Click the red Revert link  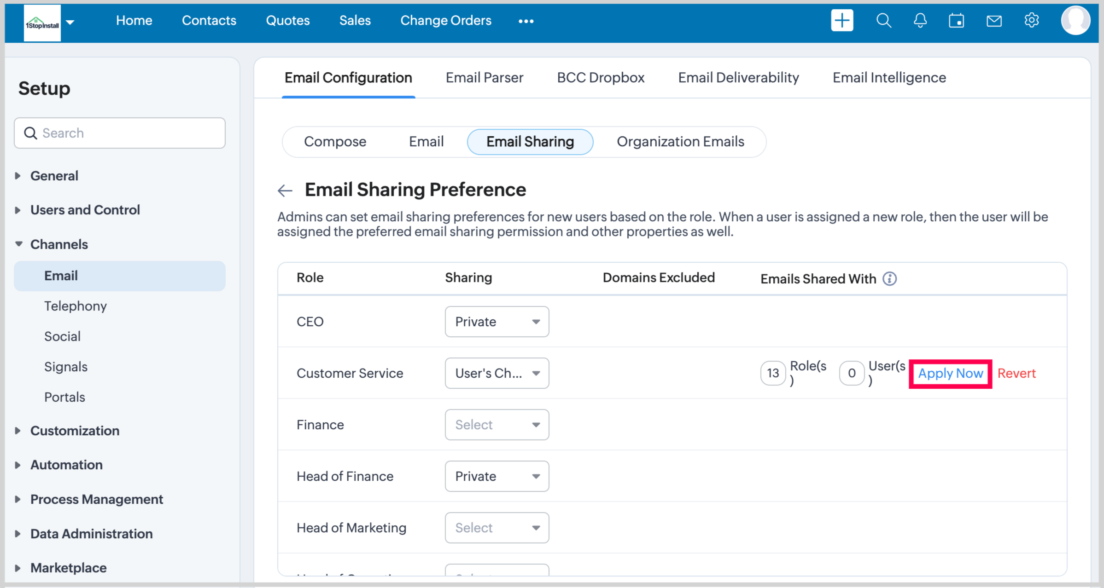point(1016,373)
